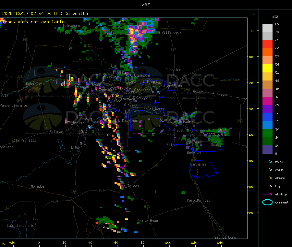
Task: Click the '80' value on dBZ scale
Action: [x=277, y=24]
